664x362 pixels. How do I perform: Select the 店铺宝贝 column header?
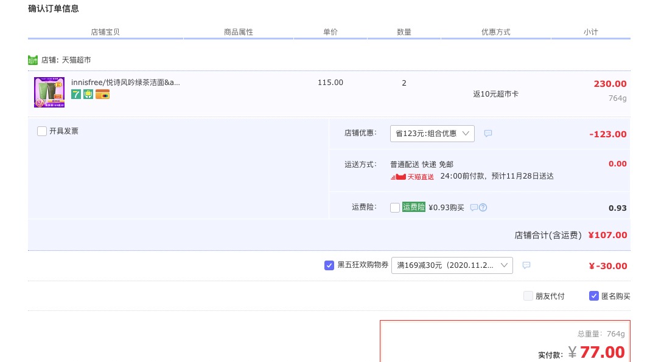[x=105, y=32]
